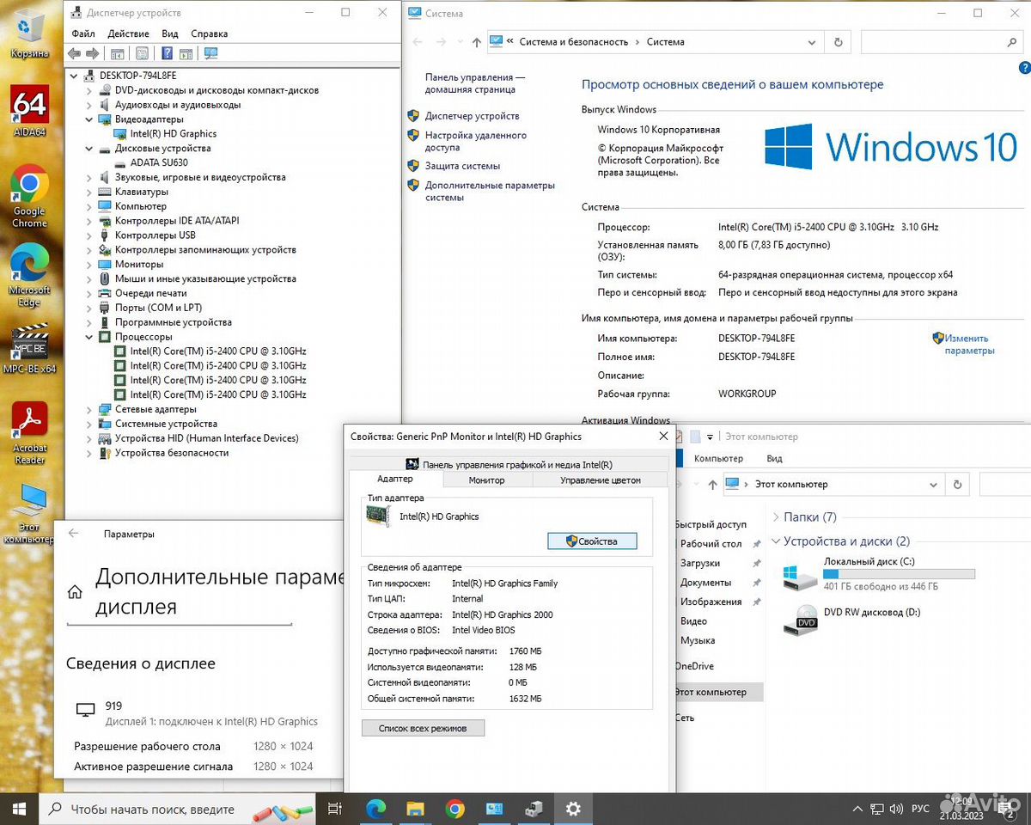Click up arrow in Система window navigation
The height and width of the screenshot is (825, 1031).
point(477,42)
